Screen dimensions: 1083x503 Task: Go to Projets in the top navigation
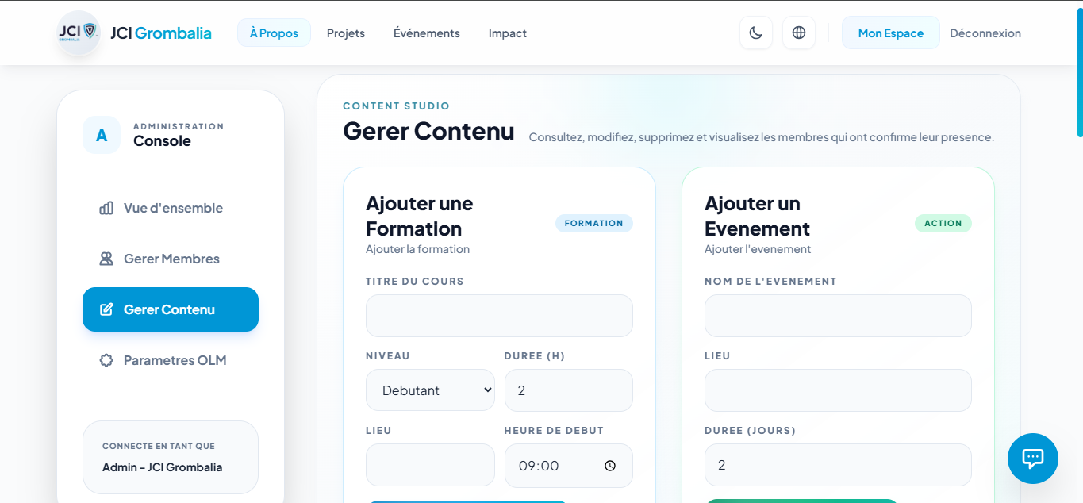[346, 33]
